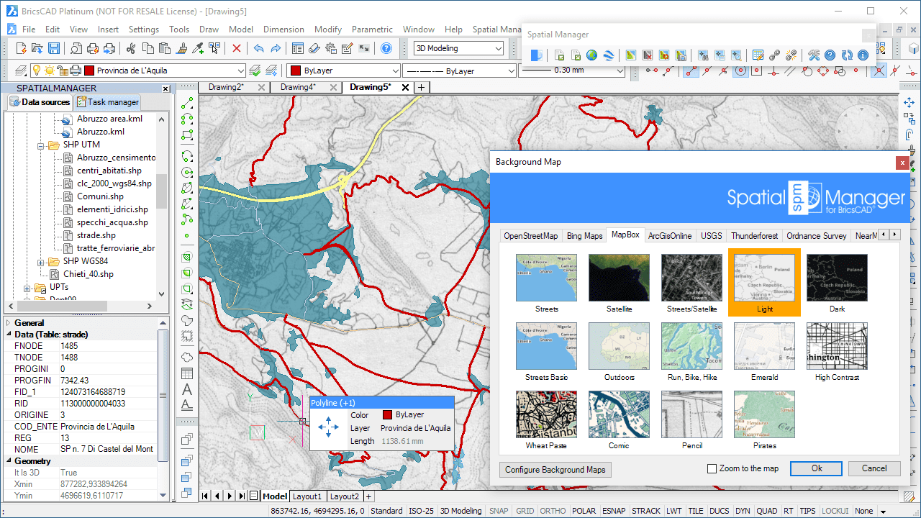Screen dimensions: 921x518
Task: Toggle LWT lineweight display in status bar
Action: click(674, 511)
